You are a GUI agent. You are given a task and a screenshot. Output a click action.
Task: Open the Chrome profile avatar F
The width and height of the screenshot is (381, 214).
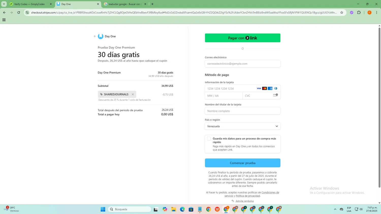[x=370, y=12]
